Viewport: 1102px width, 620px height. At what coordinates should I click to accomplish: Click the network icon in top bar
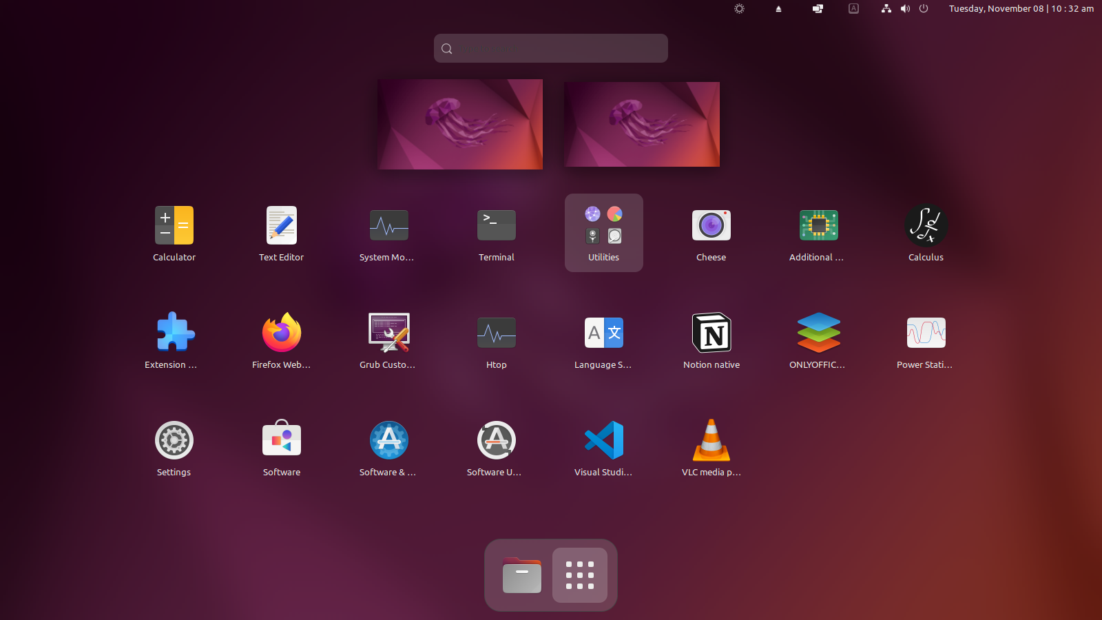click(x=886, y=9)
